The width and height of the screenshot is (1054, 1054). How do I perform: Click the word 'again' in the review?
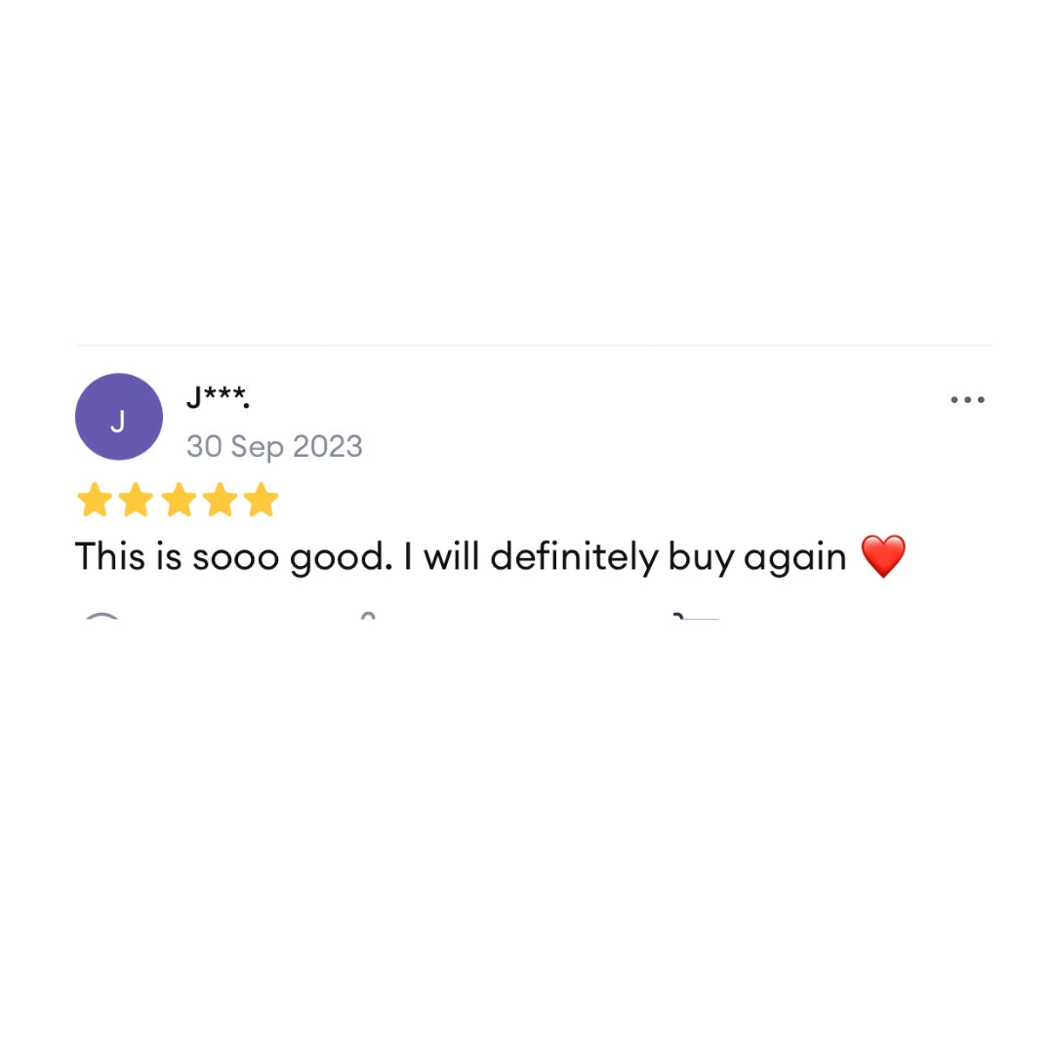[x=795, y=558]
